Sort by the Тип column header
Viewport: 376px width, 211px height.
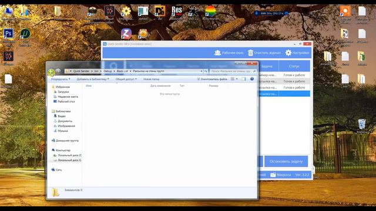[182, 86]
